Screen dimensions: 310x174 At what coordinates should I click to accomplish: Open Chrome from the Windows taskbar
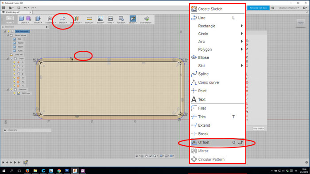59,170
